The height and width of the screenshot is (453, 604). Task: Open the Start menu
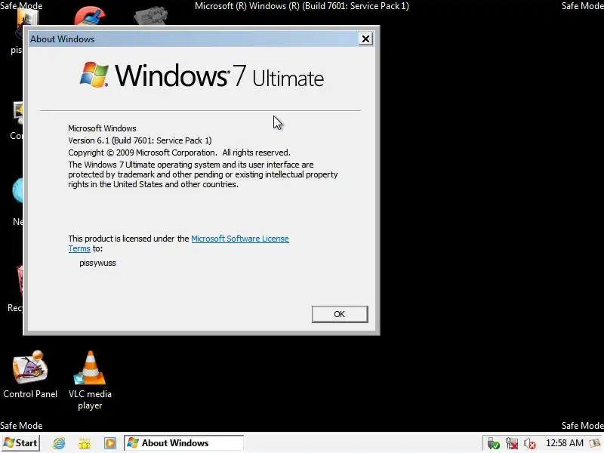click(21, 443)
